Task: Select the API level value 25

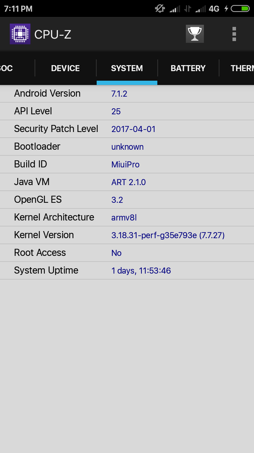Action: pyautogui.click(x=116, y=111)
